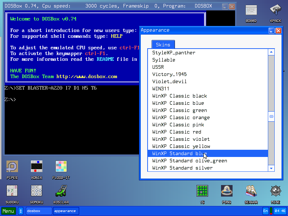Select the WinXP Standard silver skin

[x=208, y=168]
